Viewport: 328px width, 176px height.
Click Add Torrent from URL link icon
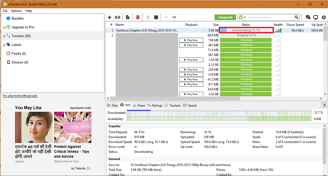point(118,17)
